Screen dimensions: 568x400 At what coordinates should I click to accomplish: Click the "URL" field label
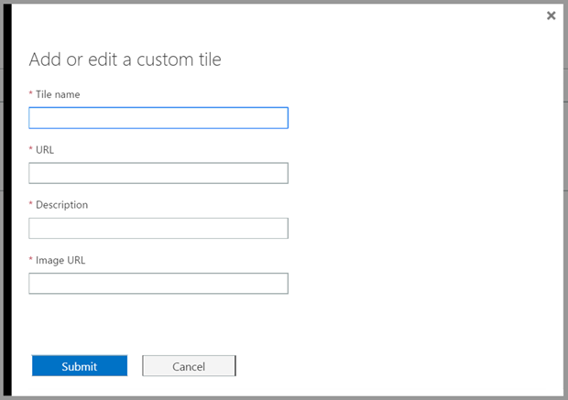click(46, 149)
